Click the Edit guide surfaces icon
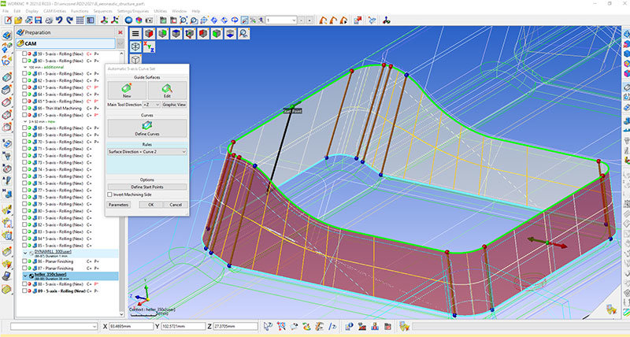630x337 pixels. click(167, 87)
